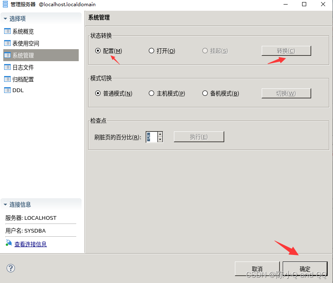Open the 系统管理 page
The height and width of the screenshot is (283, 333).
tap(41, 55)
